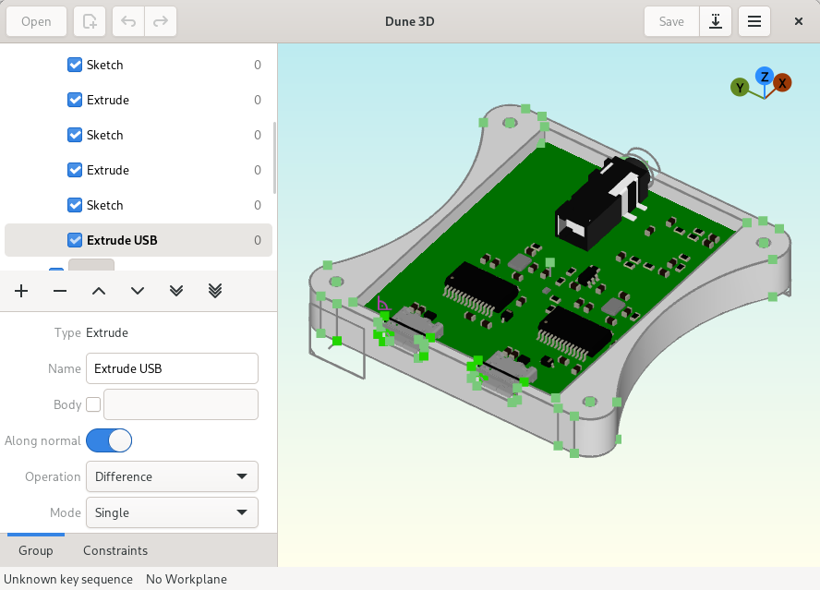Move the Extrude USB group down
This screenshot has height=590, width=820.
coord(137,291)
